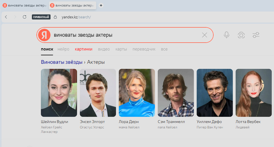Open search settings sliders icon
Image resolution: width=274 pixels, height=147 pixels.
coord(256,35)
